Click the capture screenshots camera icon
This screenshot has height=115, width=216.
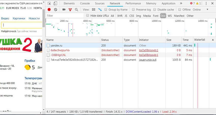point(64,9)
